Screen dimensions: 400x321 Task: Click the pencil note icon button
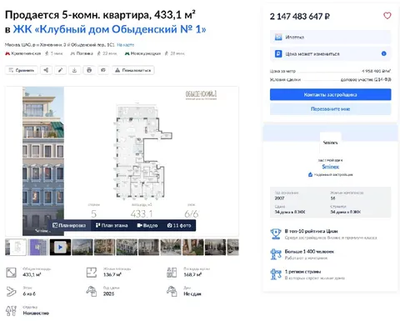[x=60, y=70]
